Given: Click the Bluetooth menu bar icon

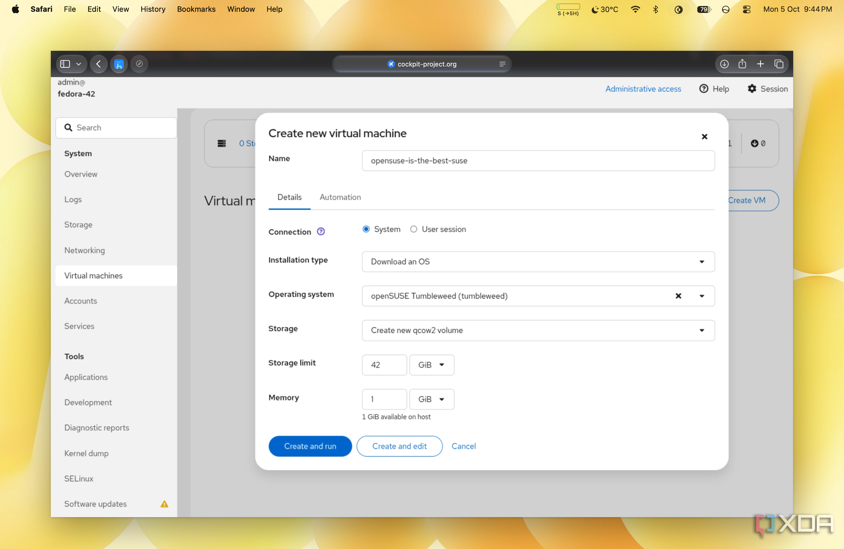Looking at the screenshot, I should 655,9.
